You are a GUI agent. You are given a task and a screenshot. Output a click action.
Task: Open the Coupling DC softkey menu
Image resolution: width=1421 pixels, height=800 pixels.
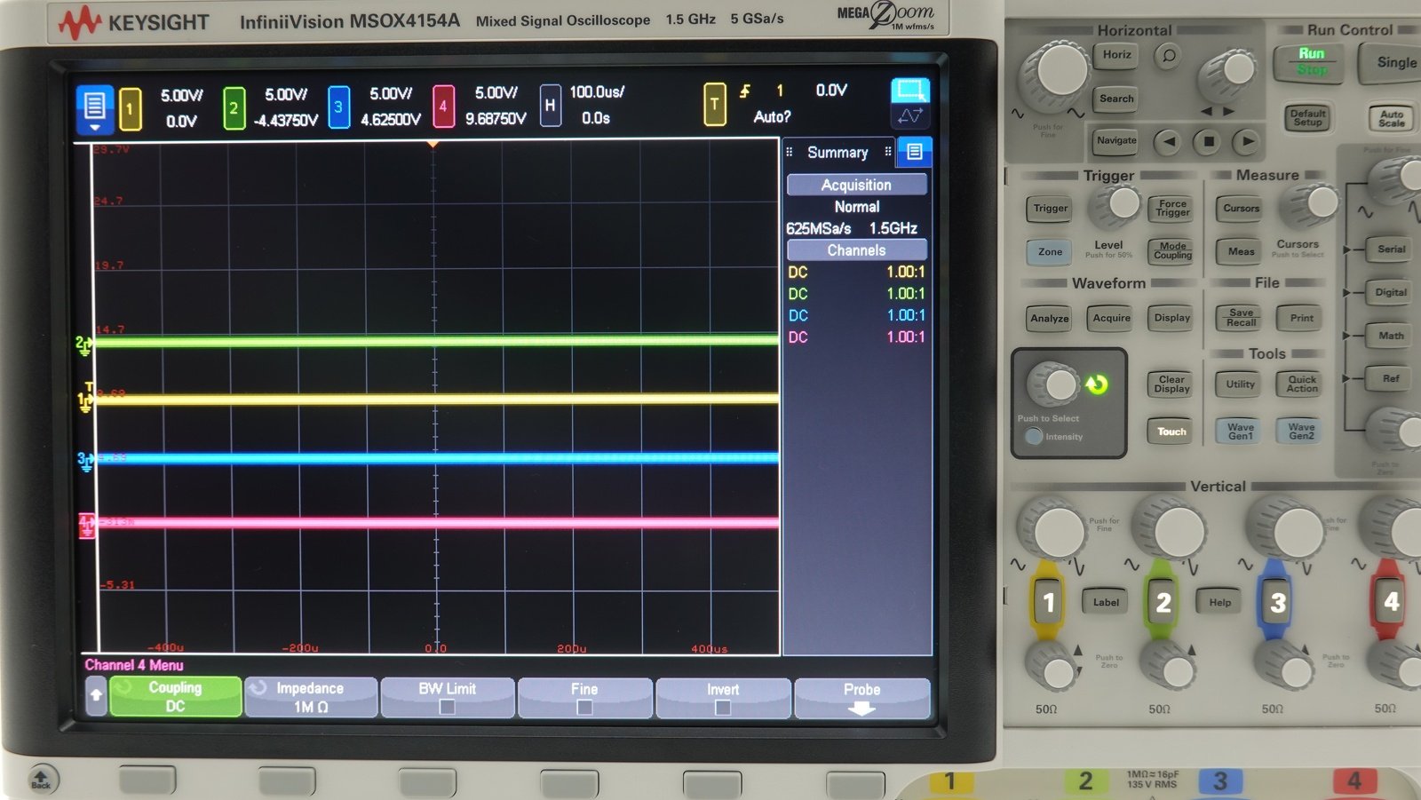point(175,697)
